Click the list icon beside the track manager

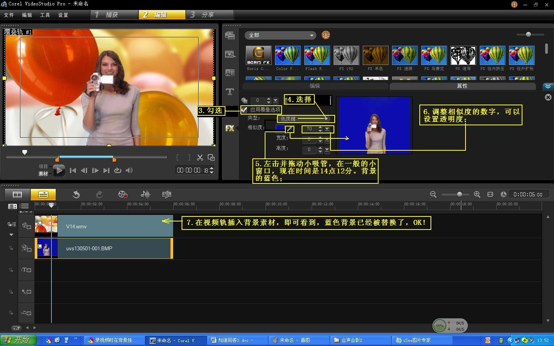pos(24,206)
